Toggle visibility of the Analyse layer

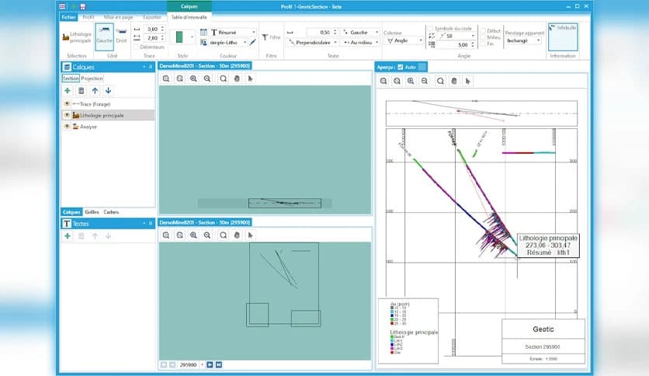click(67, 126)
